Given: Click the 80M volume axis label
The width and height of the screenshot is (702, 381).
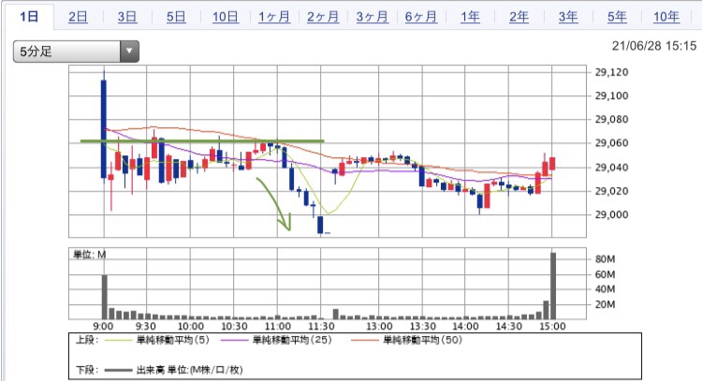Looking at the screenshot, I should click(x=605, y=259).
